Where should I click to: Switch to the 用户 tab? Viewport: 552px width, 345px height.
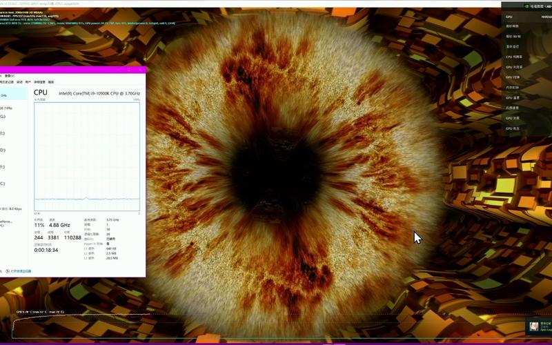coord(29,81)
